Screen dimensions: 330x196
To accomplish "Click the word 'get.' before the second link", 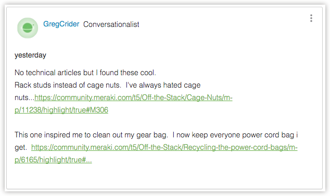I will (x=21, y=147).
